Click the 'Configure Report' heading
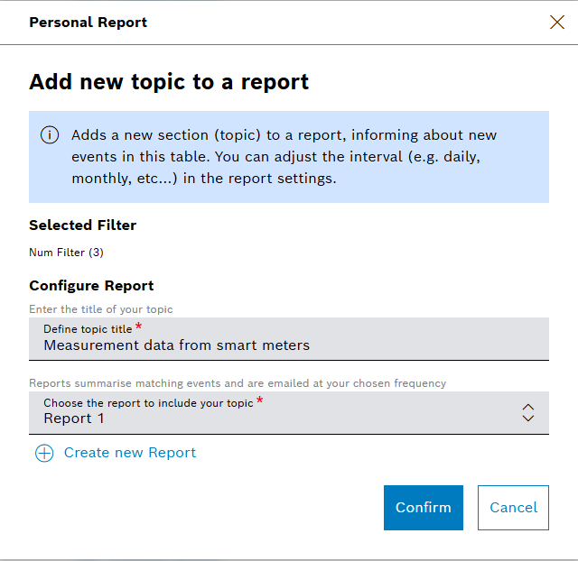The width and height of the screenshot is (578, 561). tap(91, 286)
